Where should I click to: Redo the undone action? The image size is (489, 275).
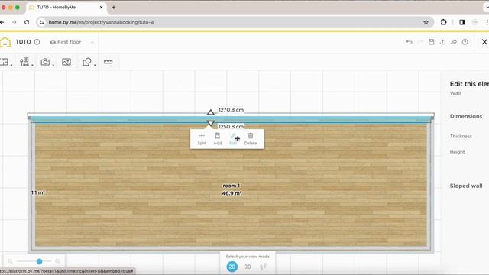[420, 42]
